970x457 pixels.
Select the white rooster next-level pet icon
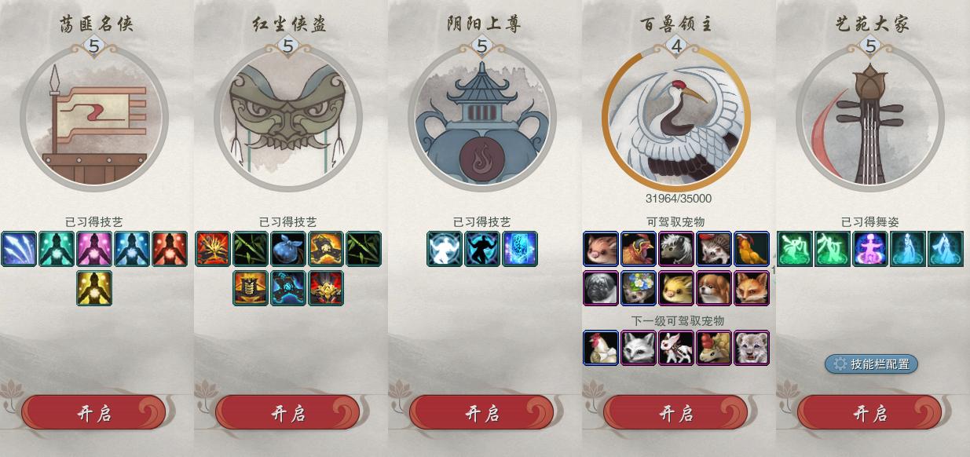(601, 348)
